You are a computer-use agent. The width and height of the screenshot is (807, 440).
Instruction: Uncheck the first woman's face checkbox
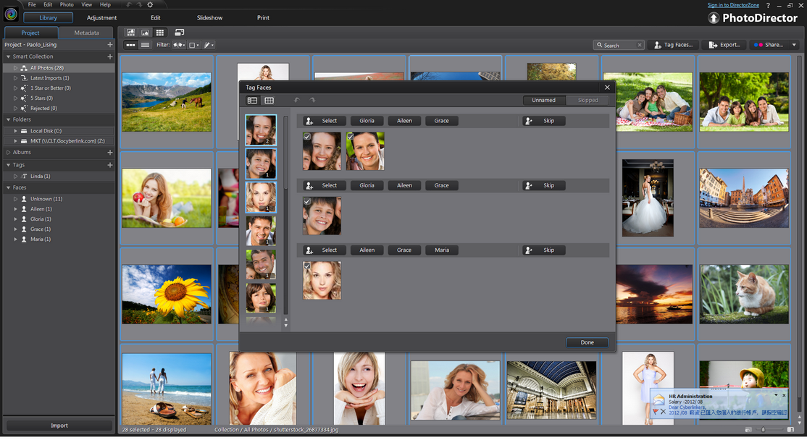click(x=307, y=137)
